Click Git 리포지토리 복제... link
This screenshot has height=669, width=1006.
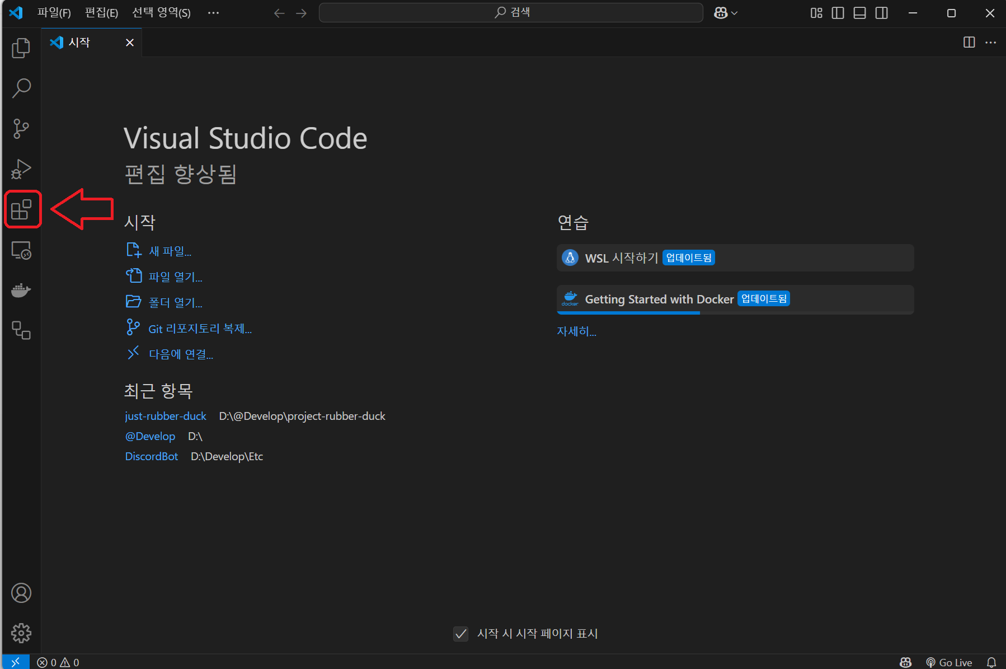point(200,329)
